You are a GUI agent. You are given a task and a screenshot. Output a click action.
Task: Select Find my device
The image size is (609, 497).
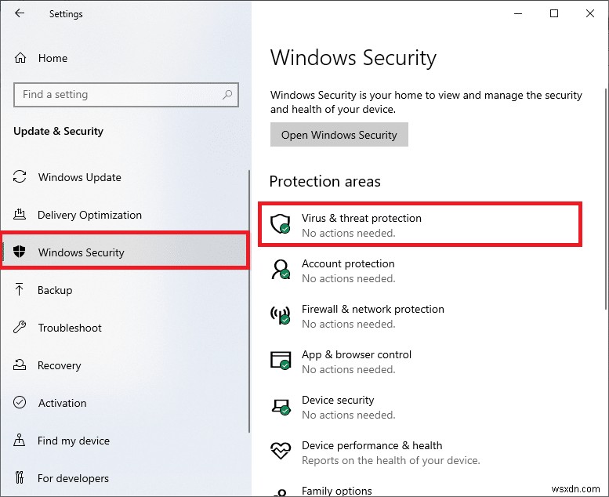73,441
